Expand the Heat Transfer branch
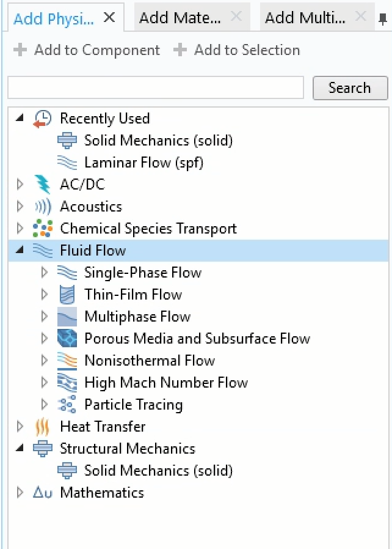 pyautogui.click(x=20, y=427)
